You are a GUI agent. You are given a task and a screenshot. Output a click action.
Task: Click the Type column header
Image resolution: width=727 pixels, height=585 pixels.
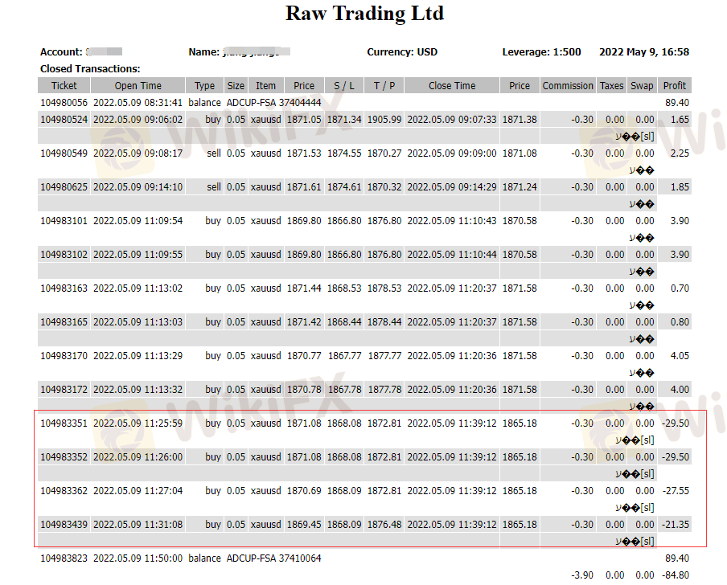tap(204, 86)
